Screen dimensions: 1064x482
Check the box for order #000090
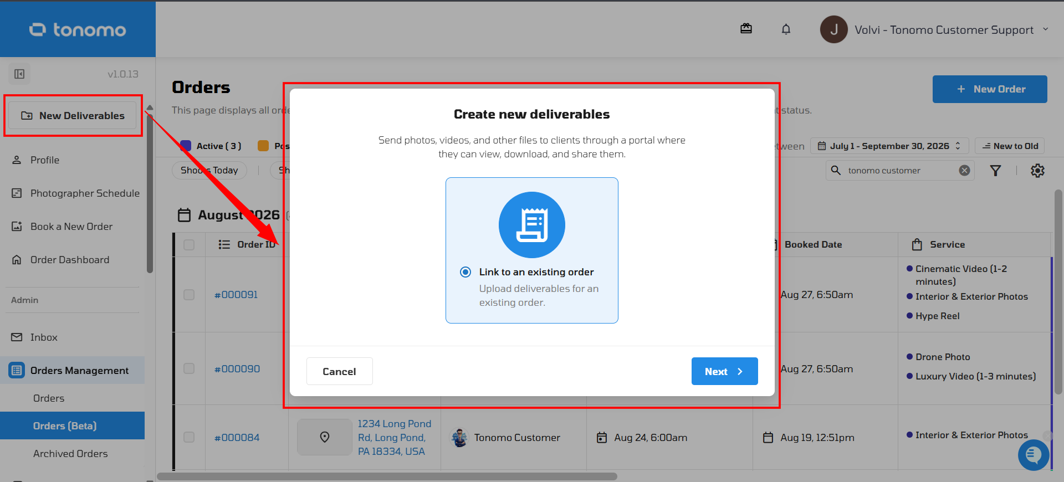click(189, 369)
